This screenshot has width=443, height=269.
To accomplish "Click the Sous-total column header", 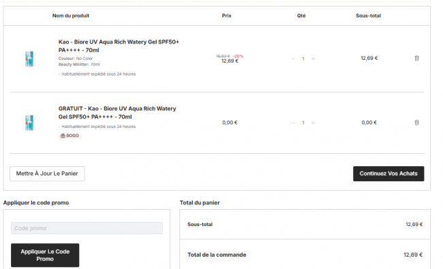I will pos(369,16).
